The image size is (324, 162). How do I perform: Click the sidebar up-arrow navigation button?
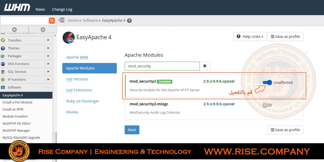pos(14,30)
